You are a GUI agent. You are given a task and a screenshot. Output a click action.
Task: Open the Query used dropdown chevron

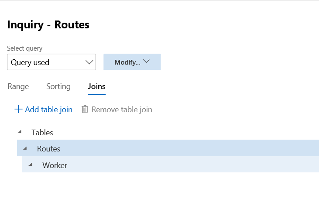coord(89,62)
